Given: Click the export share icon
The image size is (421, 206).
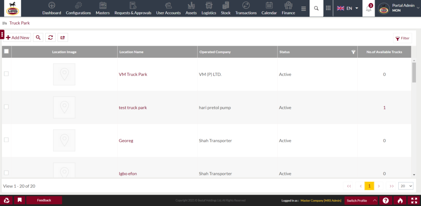Looking at the screenshot, I should (62, 37).
